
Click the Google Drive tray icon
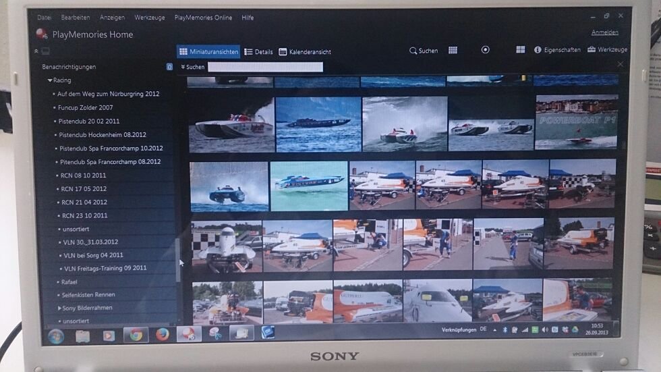(x=575, y=329)
